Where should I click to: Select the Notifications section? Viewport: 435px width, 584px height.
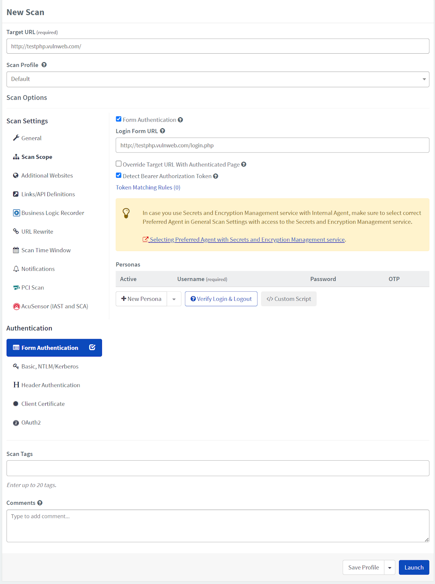point(38,269)
